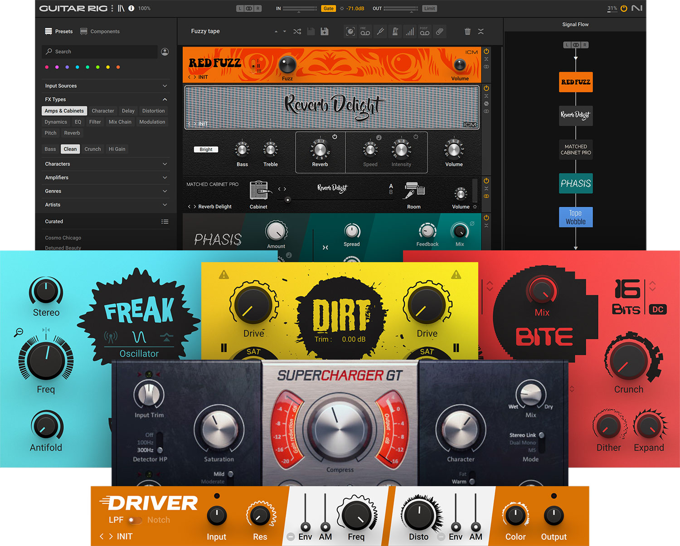Select Tape Wobble block in Signal Flow

576,217
